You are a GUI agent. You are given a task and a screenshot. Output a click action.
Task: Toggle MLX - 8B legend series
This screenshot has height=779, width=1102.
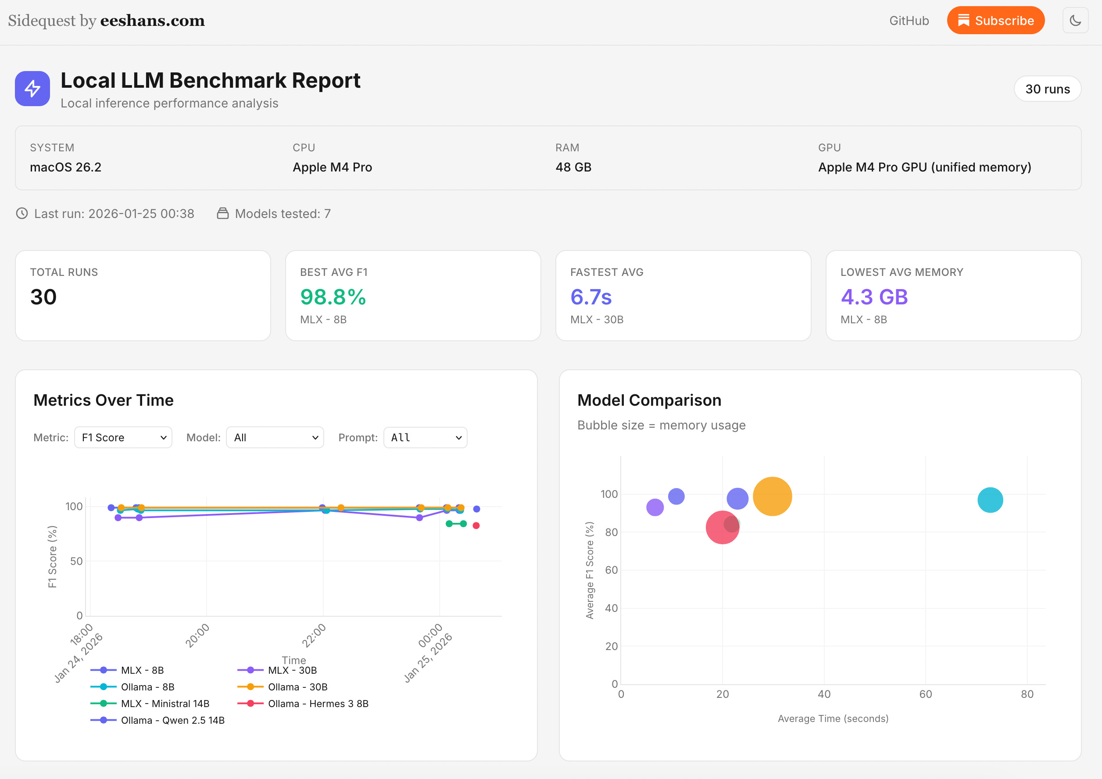pyautogui.click(x=142, y=670)
